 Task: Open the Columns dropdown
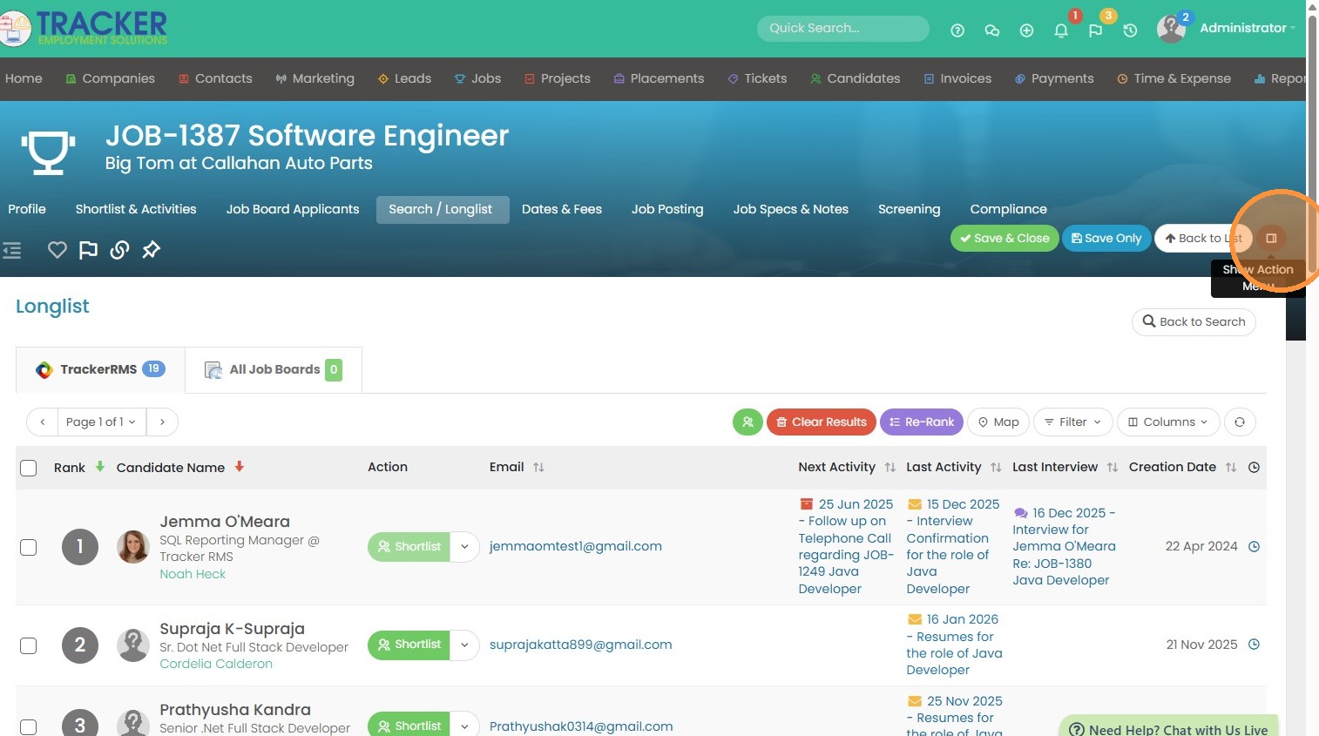coord(1167,422)
